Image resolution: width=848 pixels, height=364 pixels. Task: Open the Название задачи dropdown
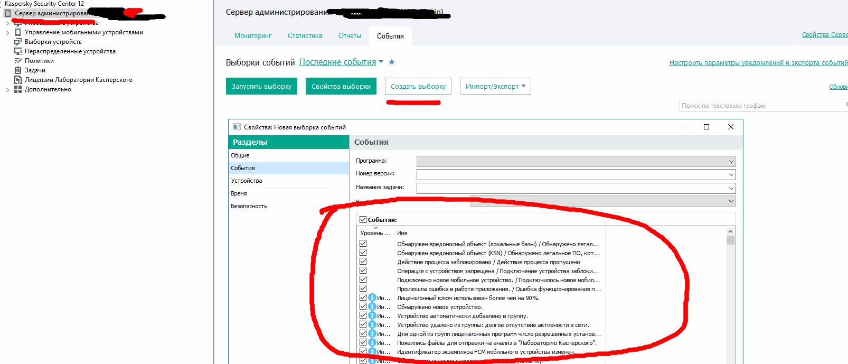point(576,188)
